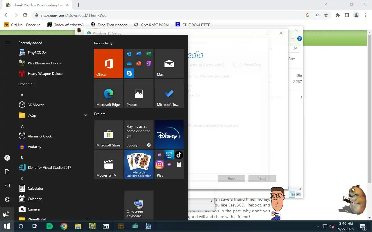Jump to letter C app group
This screenshot has width=372, height=232.
[x=22, y=178]
